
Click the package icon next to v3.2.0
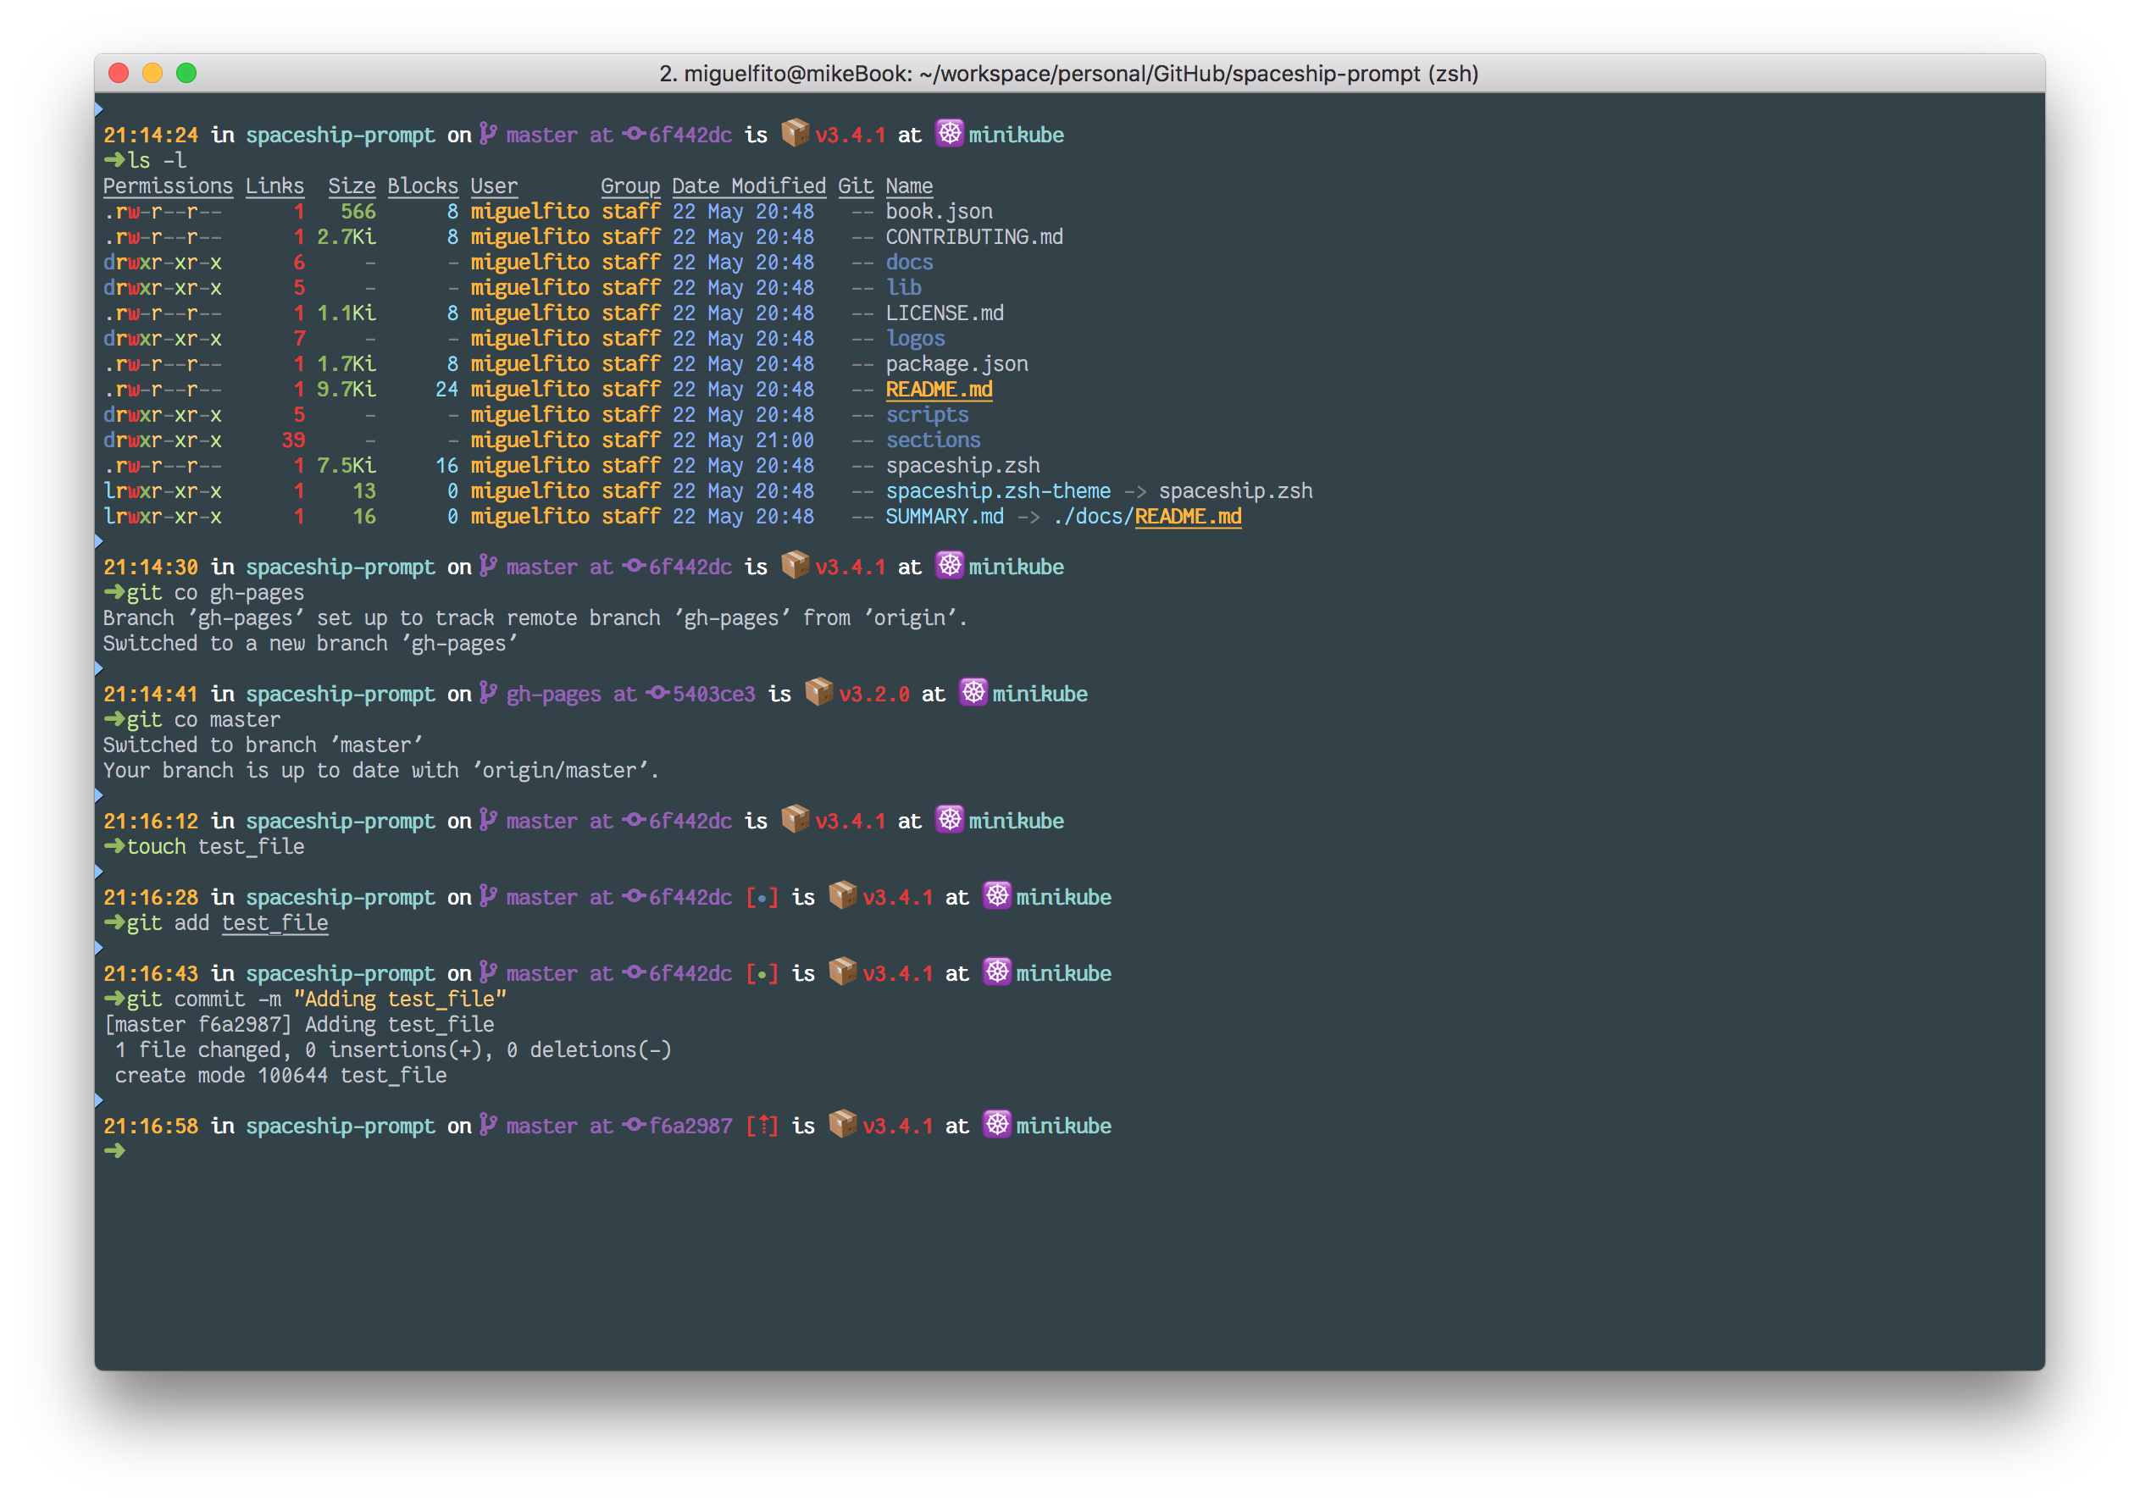tap(818, 695)
